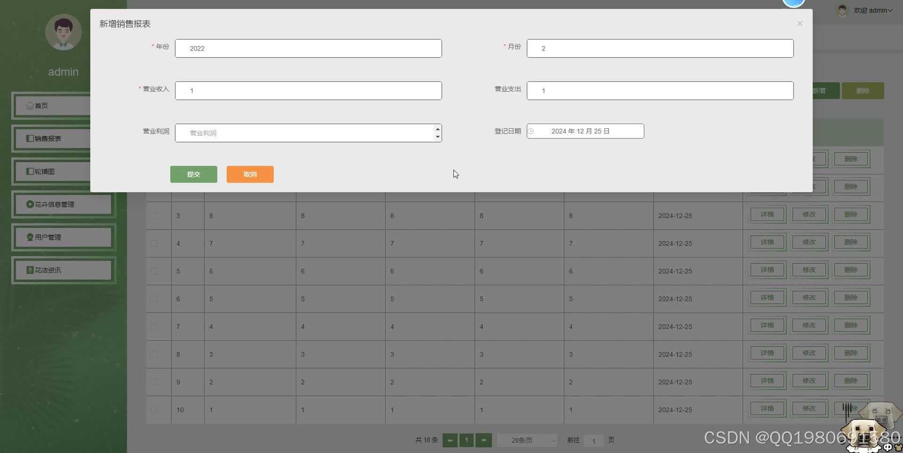Select page 1 in pagination
The image size is (903, 453).
click(x=467, y=440)
